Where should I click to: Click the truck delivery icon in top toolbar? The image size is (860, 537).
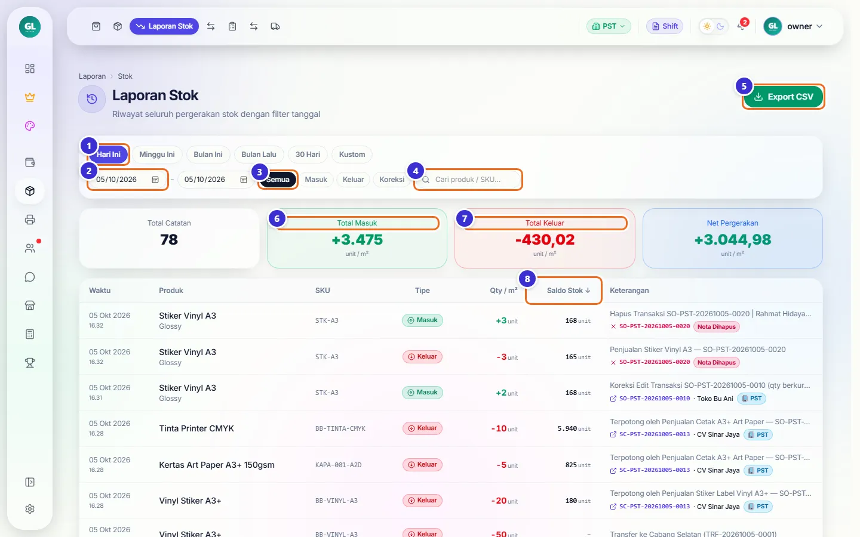click(x=275, y=26)
